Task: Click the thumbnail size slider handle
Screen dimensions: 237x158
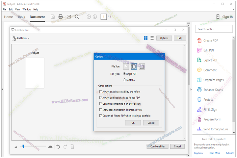Action: click(x=23, y=146)
